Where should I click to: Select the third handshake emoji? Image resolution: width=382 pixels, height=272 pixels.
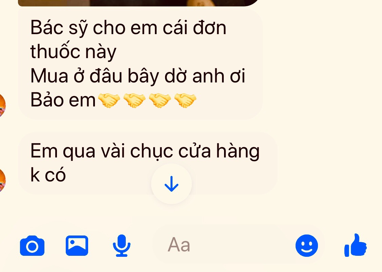[160, 100]
